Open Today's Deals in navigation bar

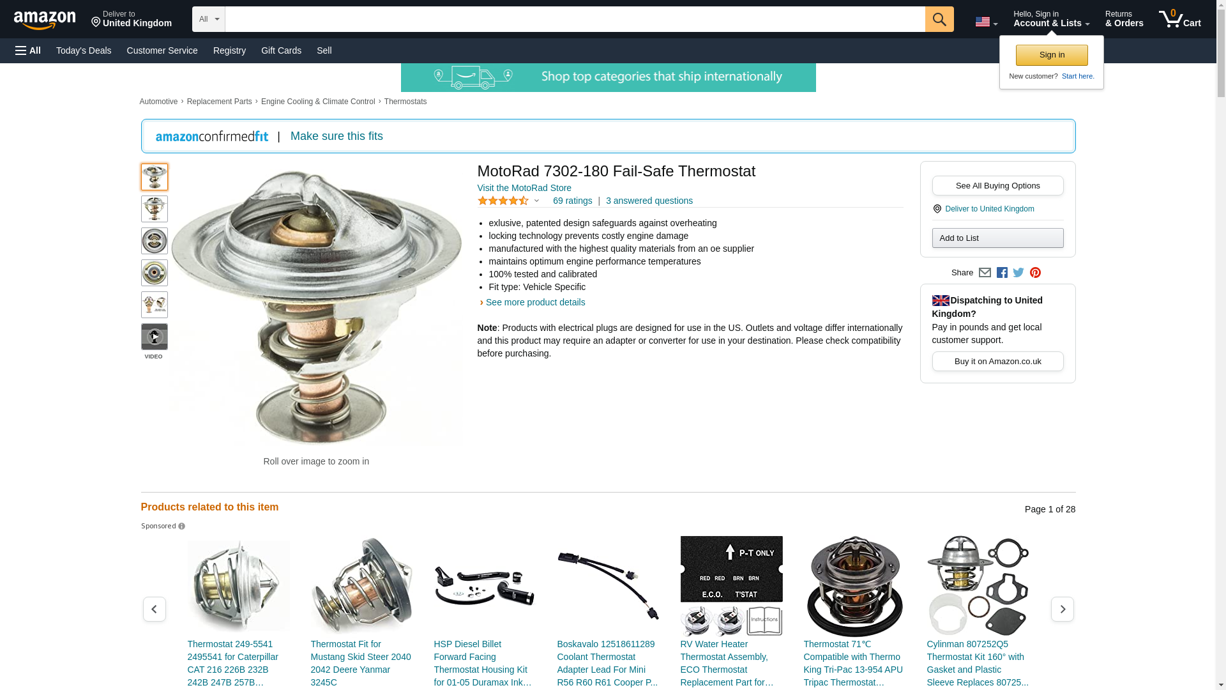point(84,50)
